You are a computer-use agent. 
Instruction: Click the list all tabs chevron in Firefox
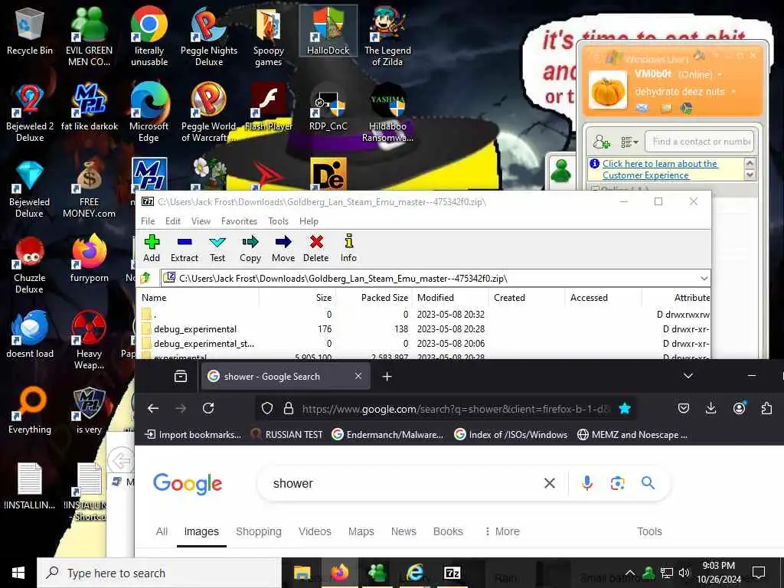[x=688, y=376]
